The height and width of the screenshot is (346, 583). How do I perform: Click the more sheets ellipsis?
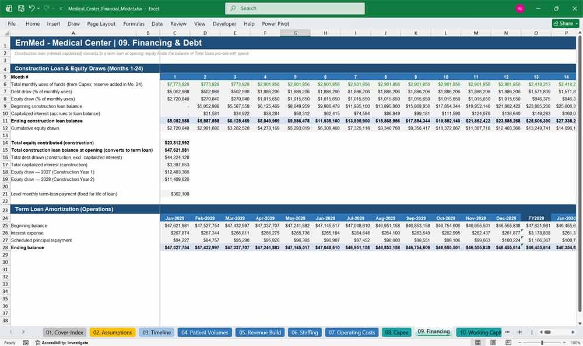pyautogui.click(x=508, y=332)
